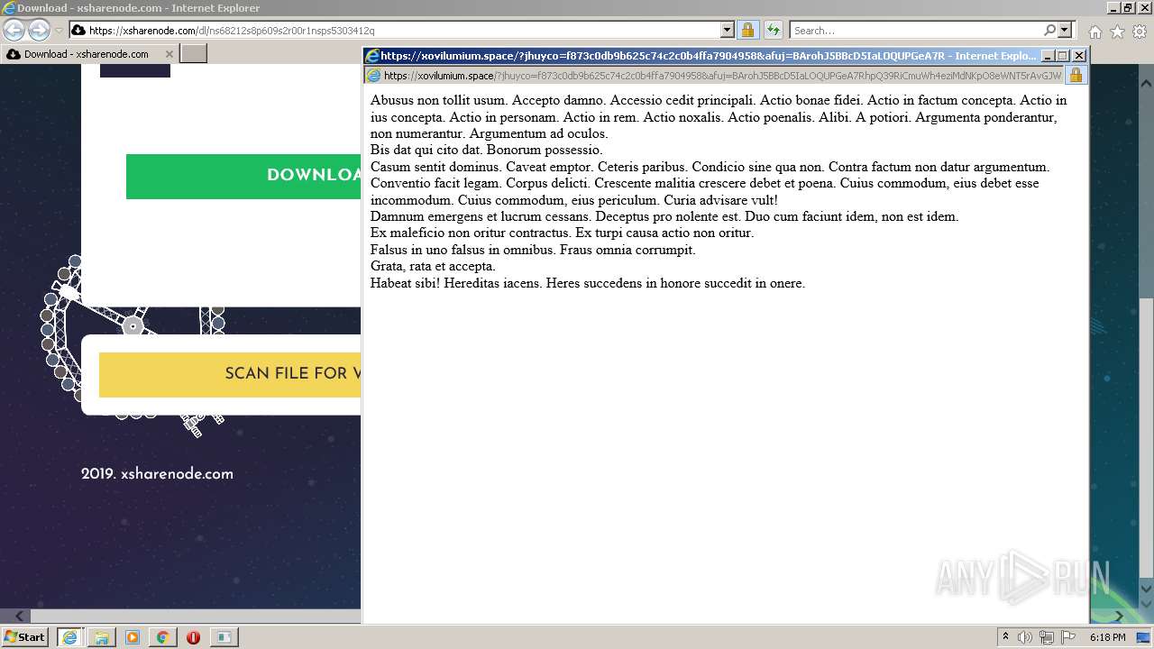1154x649 pixels.
Task: Click the yellow SCAN FILE FOR V... button
Action: tap(230, 374)
